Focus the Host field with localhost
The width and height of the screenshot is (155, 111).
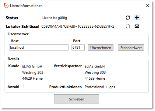pyautogui.click(x=39, y=47)
